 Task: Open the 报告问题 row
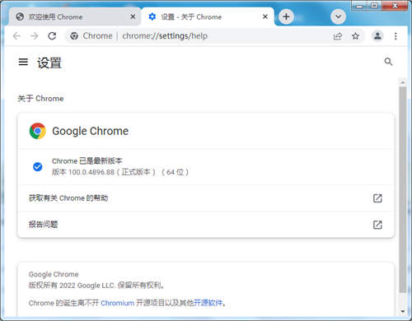point(206,225)
